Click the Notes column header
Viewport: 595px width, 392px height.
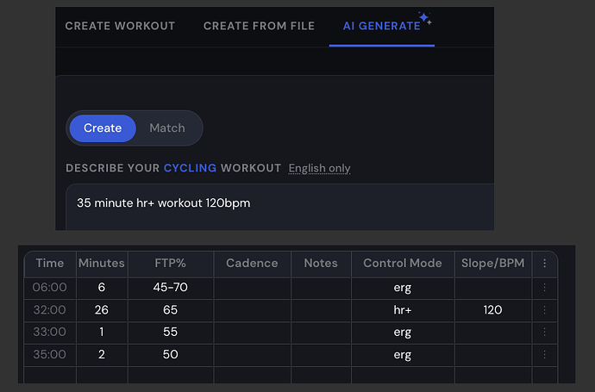click(x=321, y=263)
